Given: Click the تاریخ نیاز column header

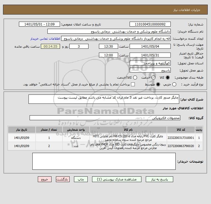Looking at the screenshot, I should pyautogui.click(x=22, y=130).
